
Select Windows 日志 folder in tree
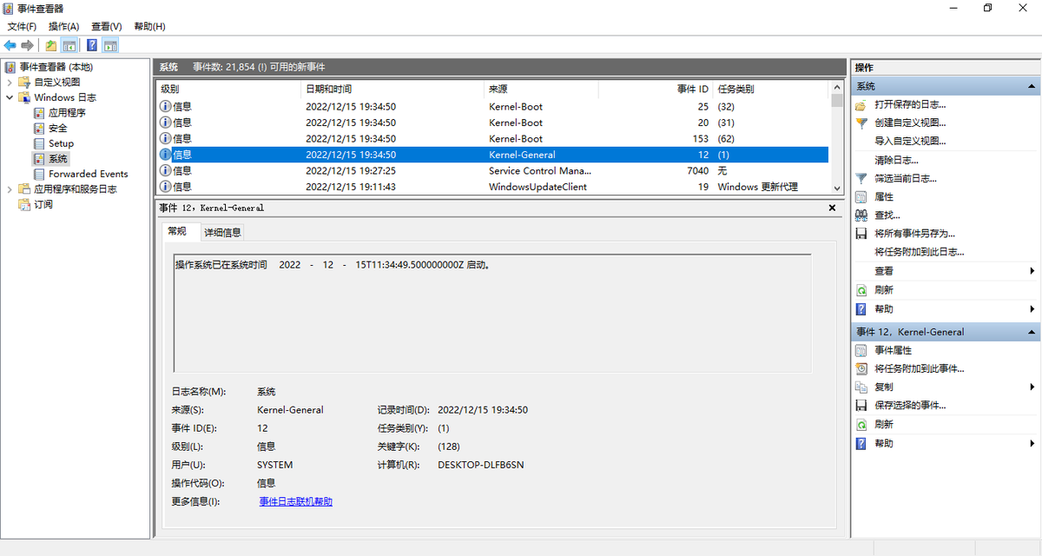pyautogui.click(x=65, y=97)
